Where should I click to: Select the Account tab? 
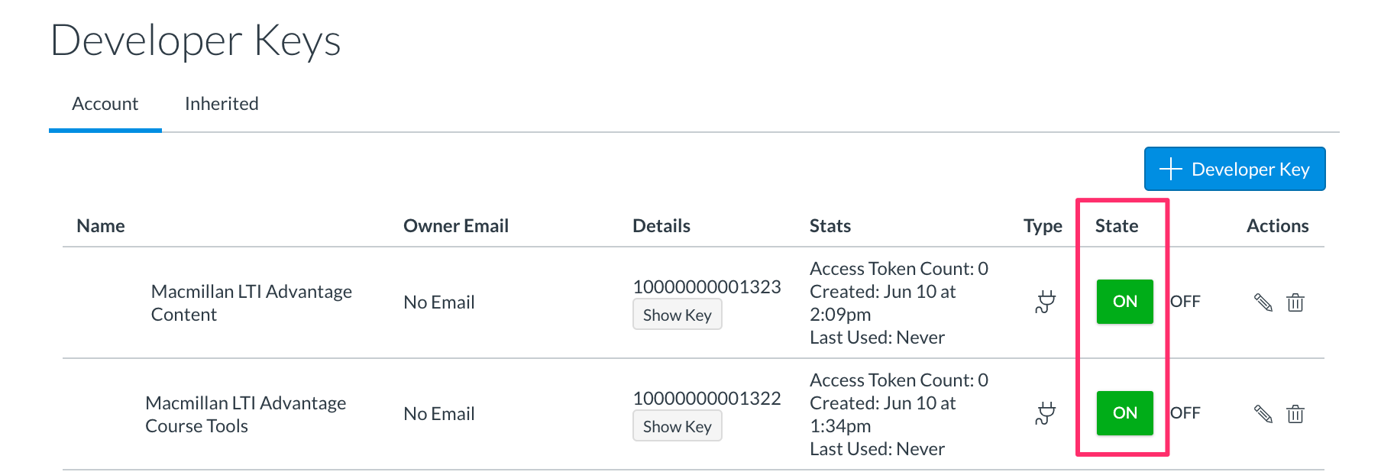[105, 103]
